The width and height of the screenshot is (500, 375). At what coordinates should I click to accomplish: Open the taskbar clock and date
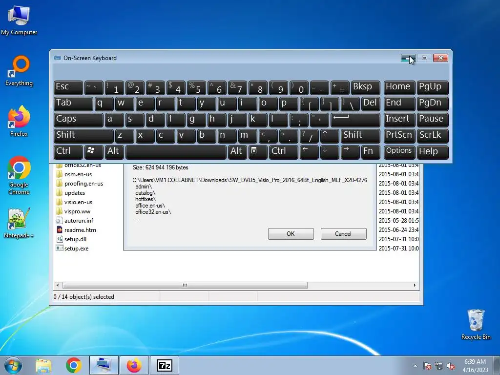tap(475, 366)
